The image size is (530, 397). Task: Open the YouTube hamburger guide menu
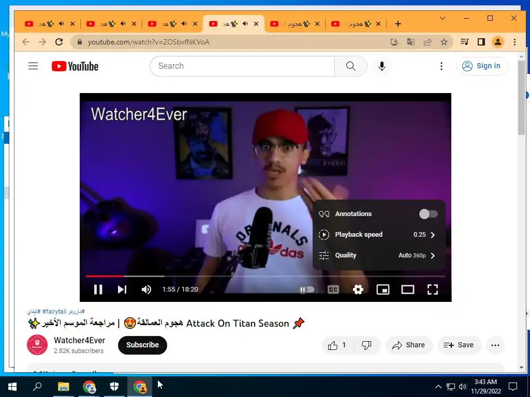click(33, 66)
